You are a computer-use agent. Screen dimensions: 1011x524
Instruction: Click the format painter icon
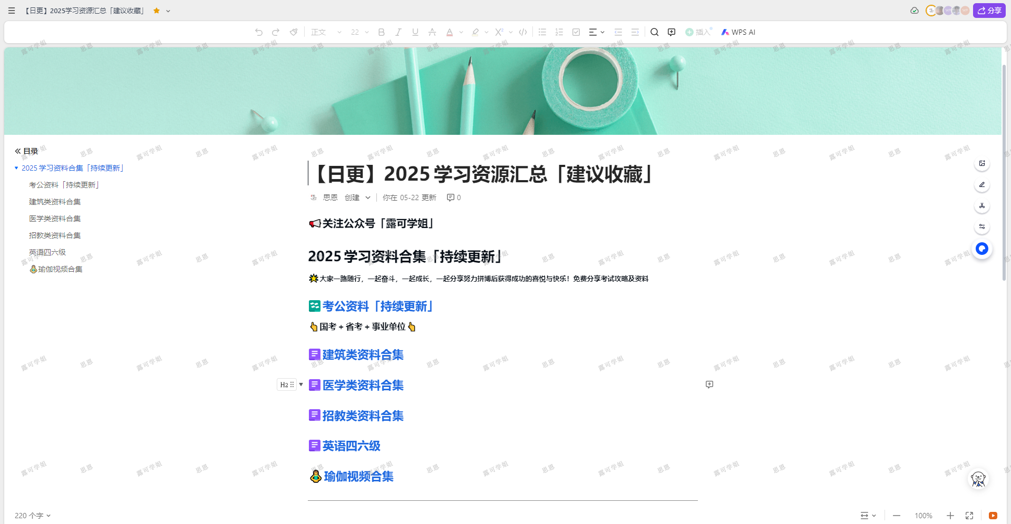point(294,32)
